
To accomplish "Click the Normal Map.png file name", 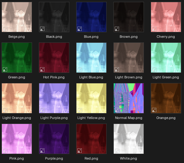I will click(129, 118).
